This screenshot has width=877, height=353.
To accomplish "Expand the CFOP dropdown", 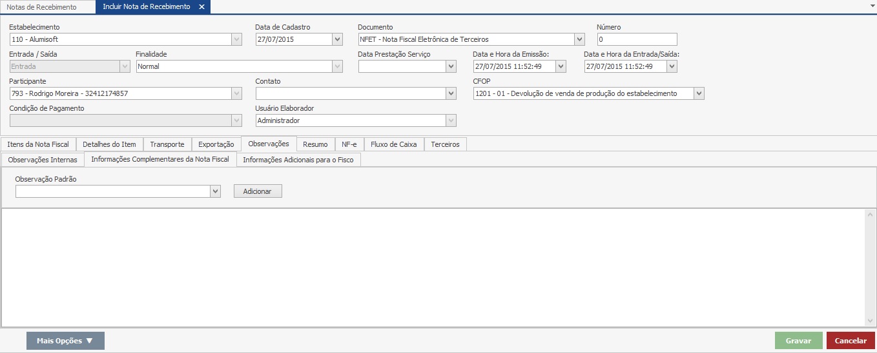I will (699, 93).
